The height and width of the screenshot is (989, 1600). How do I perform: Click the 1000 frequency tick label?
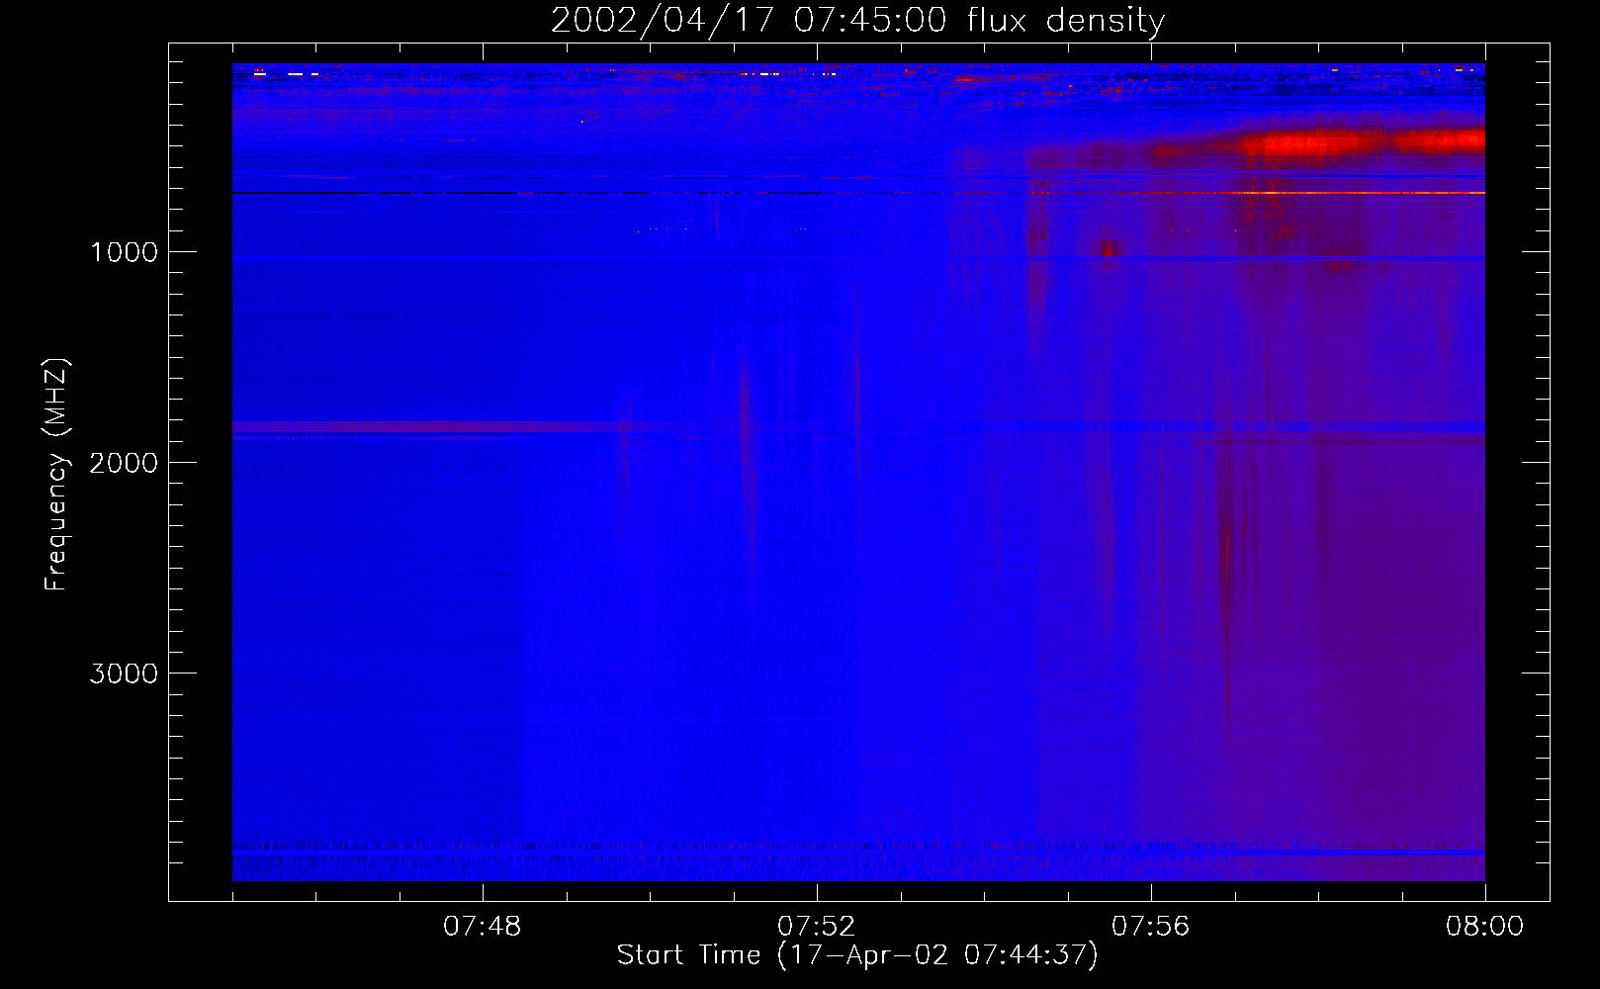pyautogui.click(x=124, y=252)
